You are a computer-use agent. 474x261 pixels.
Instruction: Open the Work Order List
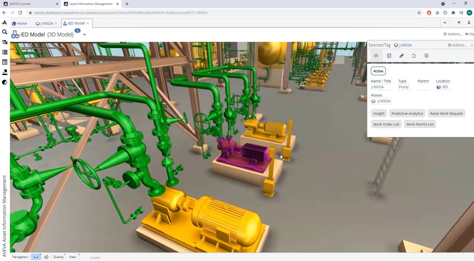(386, 124)
